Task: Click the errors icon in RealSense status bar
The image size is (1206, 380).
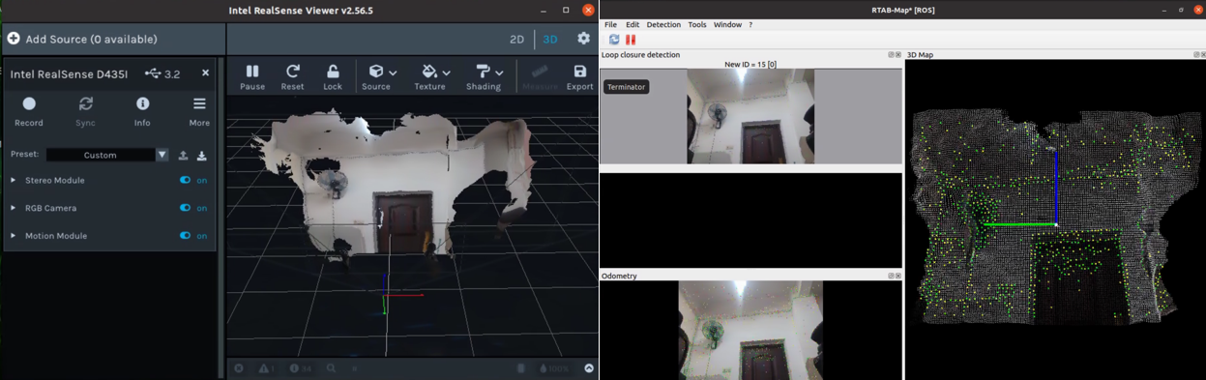Action: click(239, 368)
